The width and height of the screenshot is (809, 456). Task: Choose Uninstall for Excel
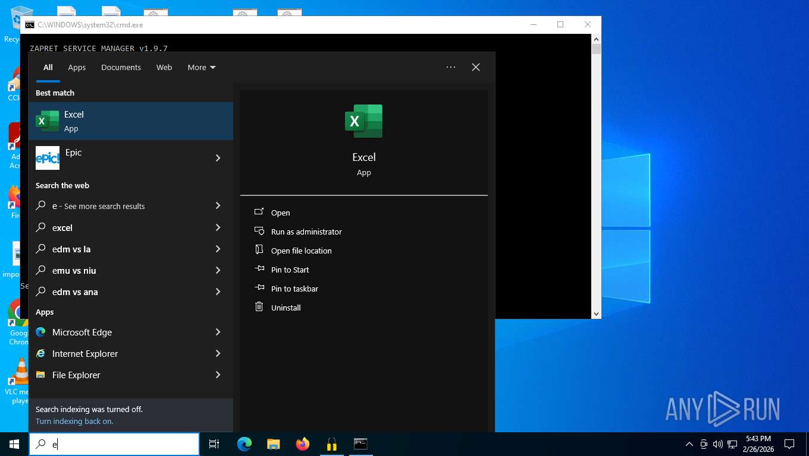pyautogui.click(x=286, y=308)
